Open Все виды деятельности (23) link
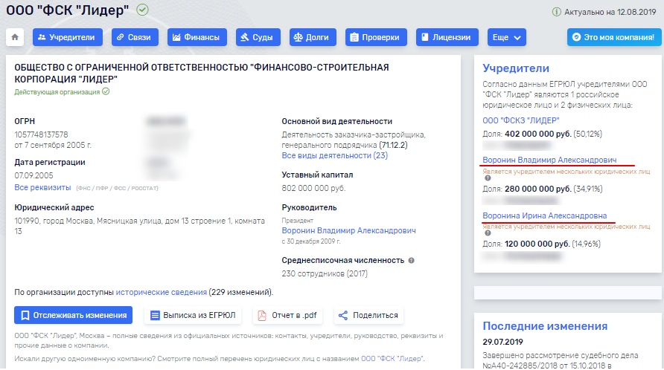Image resolution: width=664 pixels, height=370 pixels. coord(334,155)
